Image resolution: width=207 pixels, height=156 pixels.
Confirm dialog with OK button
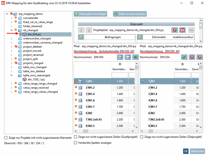click(186, 151)
